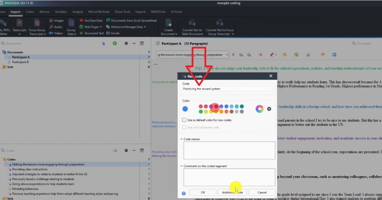Screen dimensions: 382x200
Task: Select the large blue color swatch
Action: (185, 109)
